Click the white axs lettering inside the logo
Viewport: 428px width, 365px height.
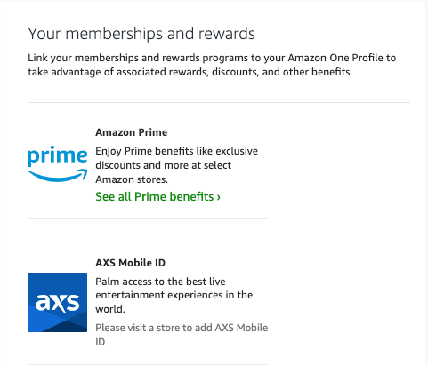coord(57,303)
